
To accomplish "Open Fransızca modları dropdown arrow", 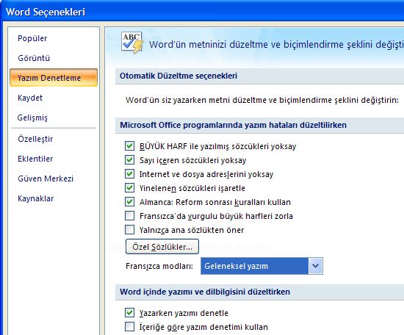I will [316, 266].
